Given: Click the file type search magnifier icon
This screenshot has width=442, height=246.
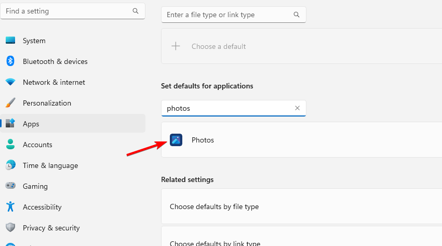Looking at the screenshot, I should coord(297,15).
